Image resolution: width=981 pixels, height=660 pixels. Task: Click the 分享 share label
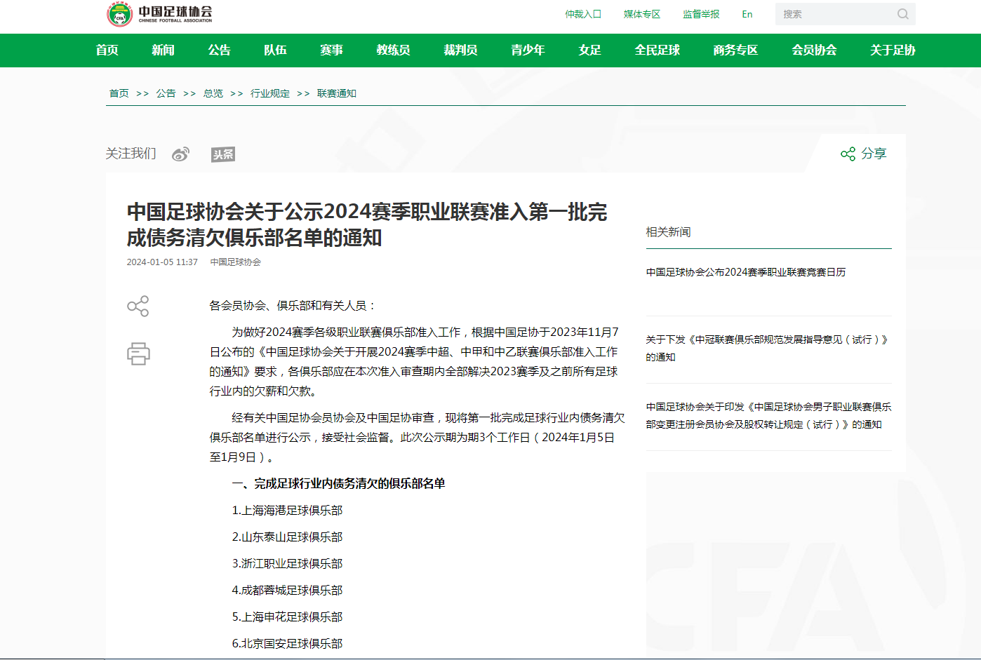tap(874, 154)
